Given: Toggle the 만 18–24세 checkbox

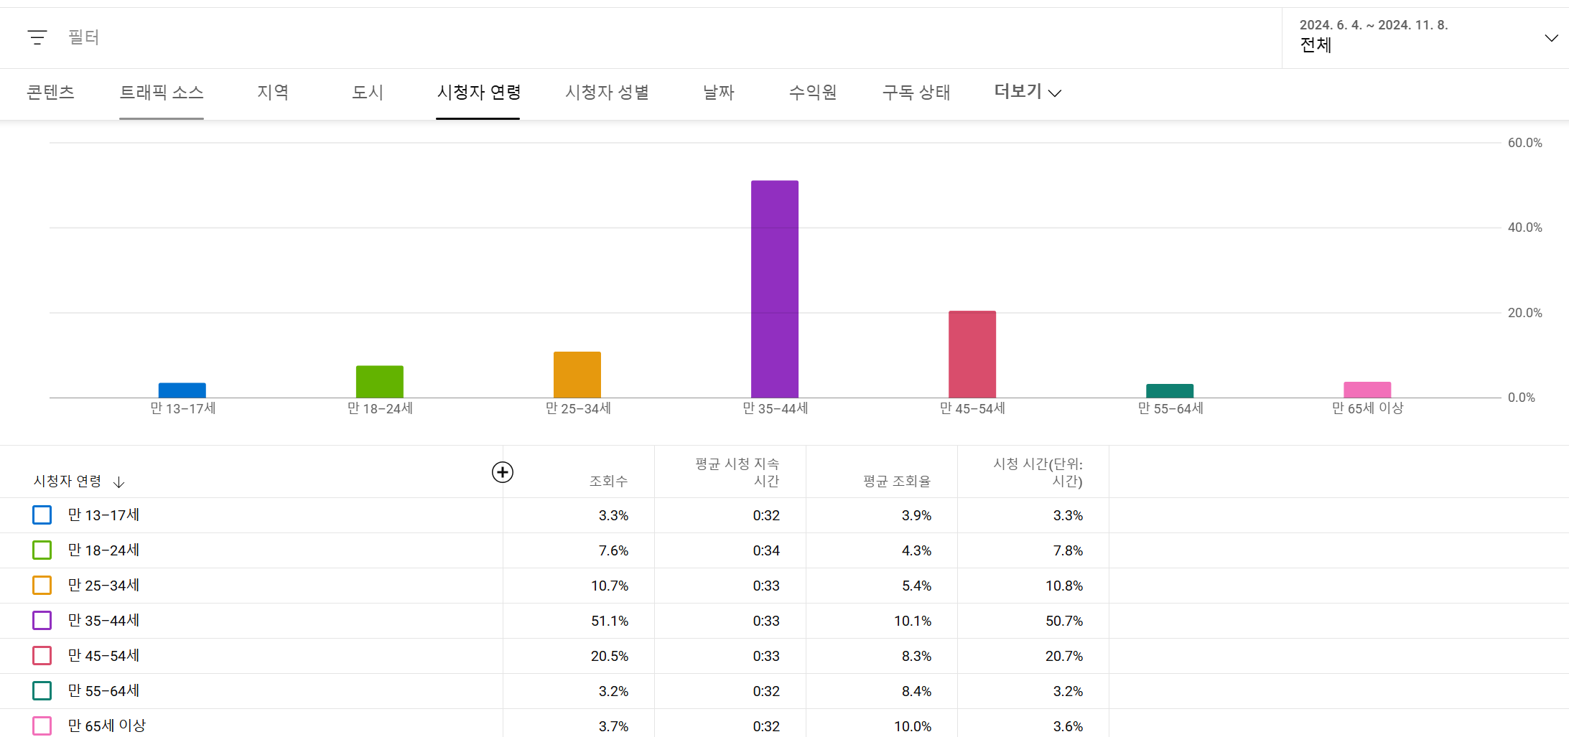Looking at the screenshot, I should coord(42,550).
